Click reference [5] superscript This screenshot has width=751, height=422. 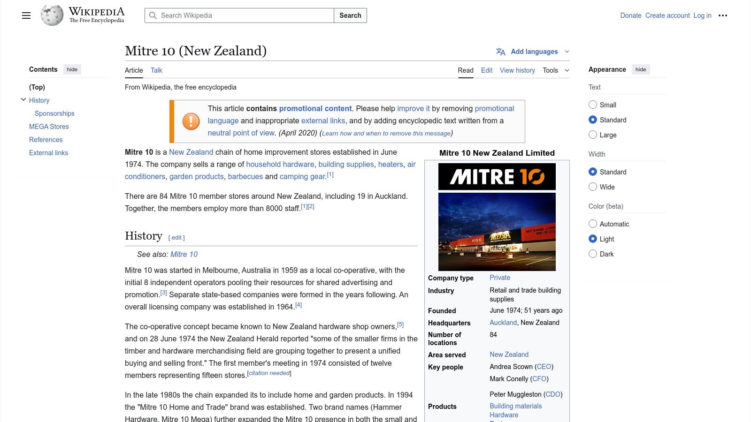(400, 324)
